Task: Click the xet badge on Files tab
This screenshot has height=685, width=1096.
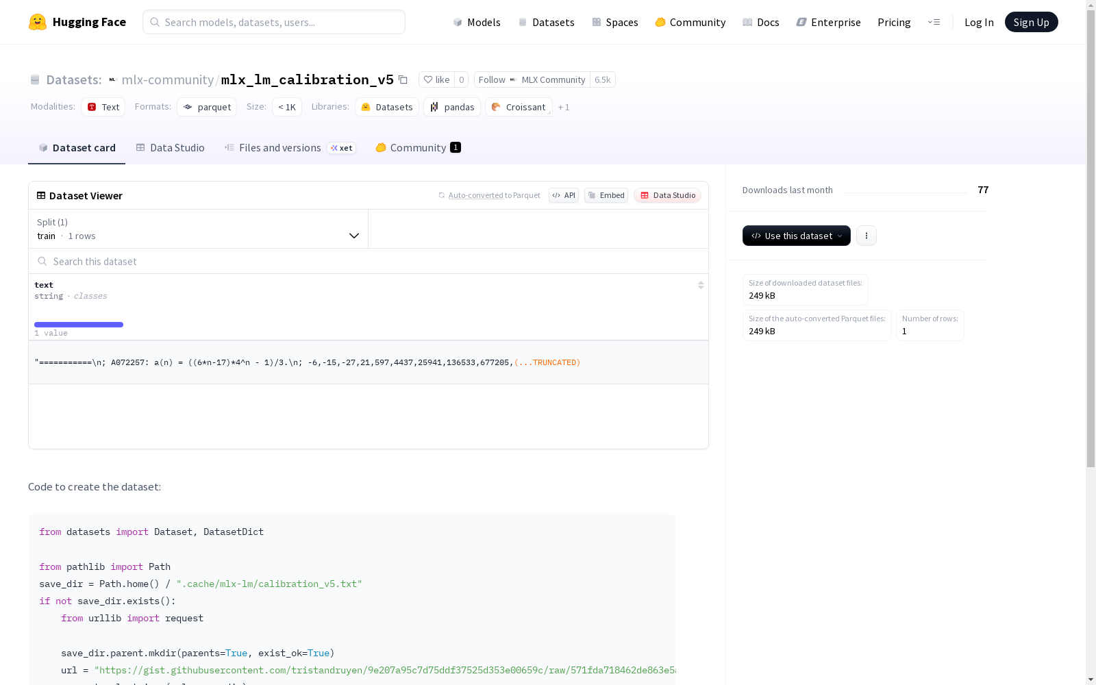Action: click(342, 148)
